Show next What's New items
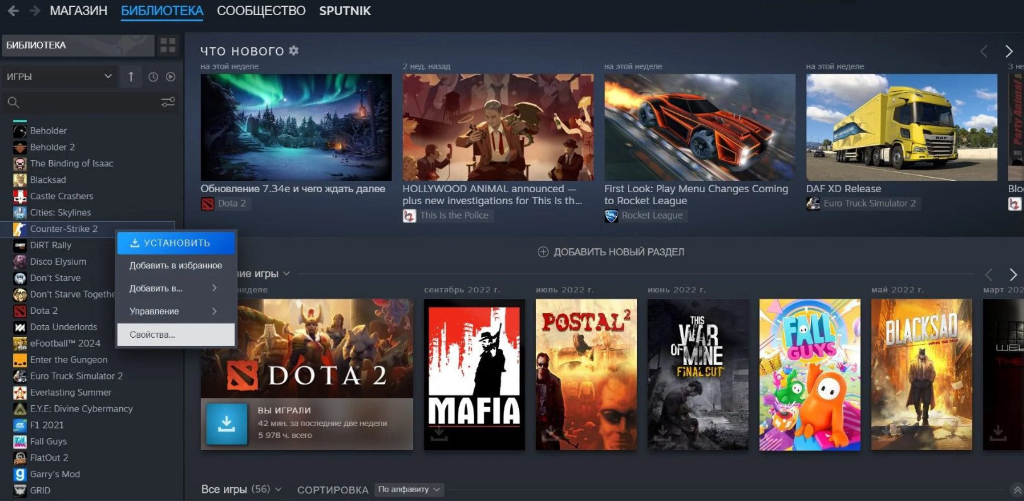The height and width of the screenshot is (501, 1024). click(1009, 51)
